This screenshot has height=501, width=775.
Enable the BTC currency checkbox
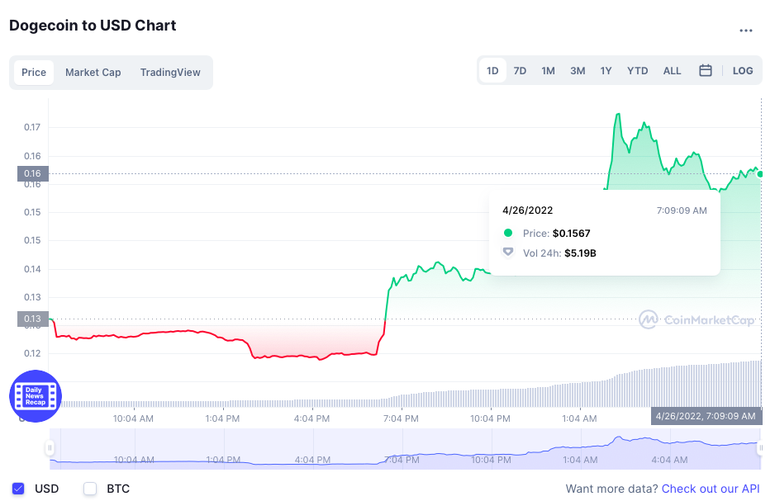(x=91, y=489)
